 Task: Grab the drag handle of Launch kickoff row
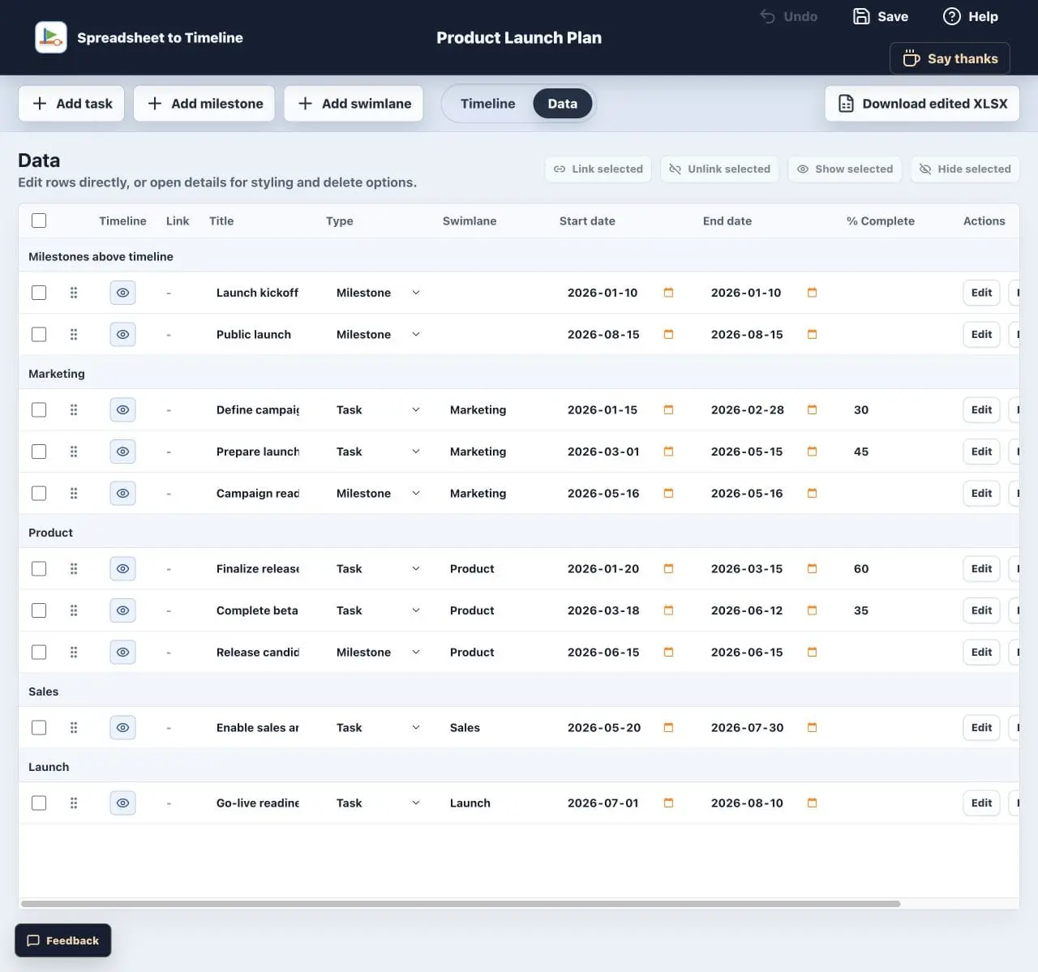(x=74, y=293)
